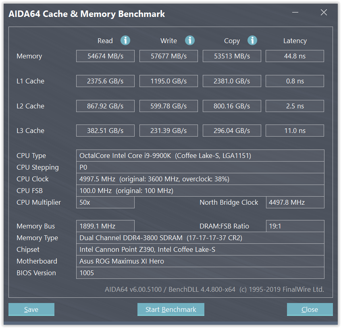The height and width of the screenshot is (328, 341).
Task: Click the Memory Type label
Action: coord(37,238)
